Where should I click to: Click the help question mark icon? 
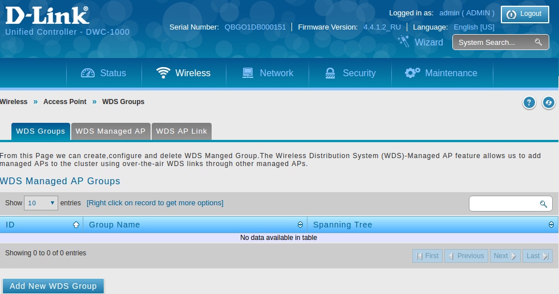pyautogui.click(x=529, y=102)
